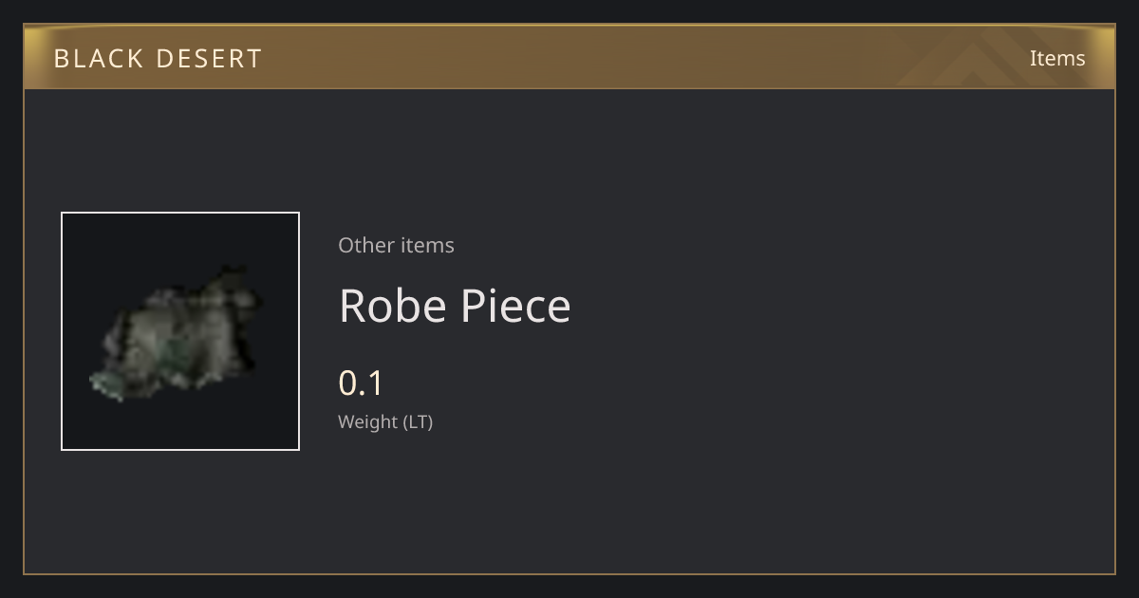Click the BLACK DESERT header title
The height and width of the screenshot is (598, 1139).
158,59
